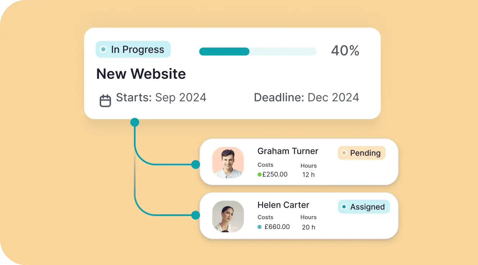
Task: Select the connector node under New Website card
Action: coord(135,122)
